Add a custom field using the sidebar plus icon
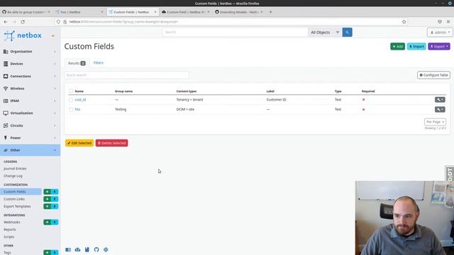 [x=48, y=192]
